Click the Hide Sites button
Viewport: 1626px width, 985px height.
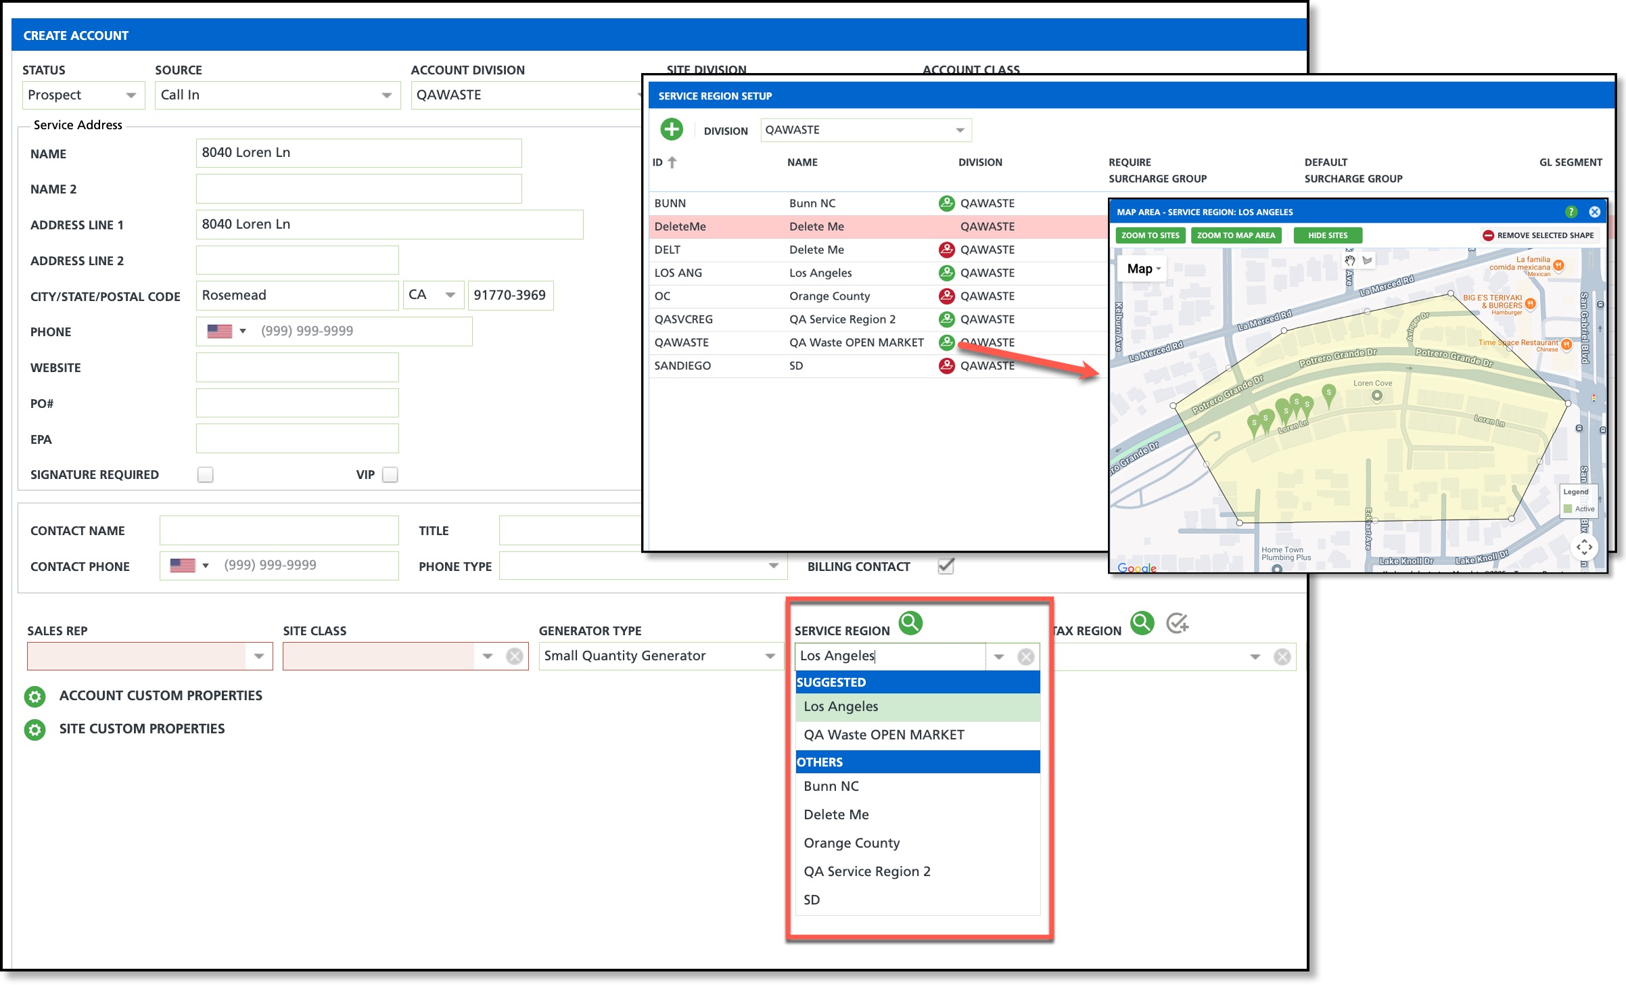[x=1327, y=235]
